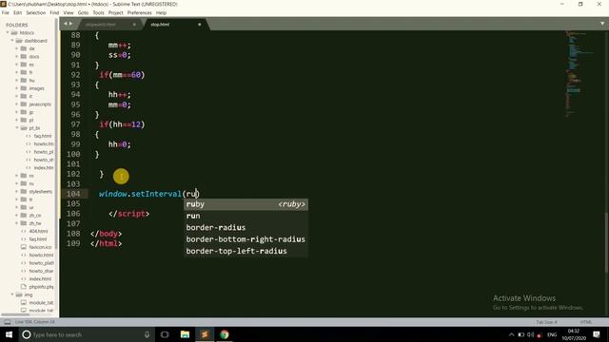Open the View menu

click(x=69, y=12)
